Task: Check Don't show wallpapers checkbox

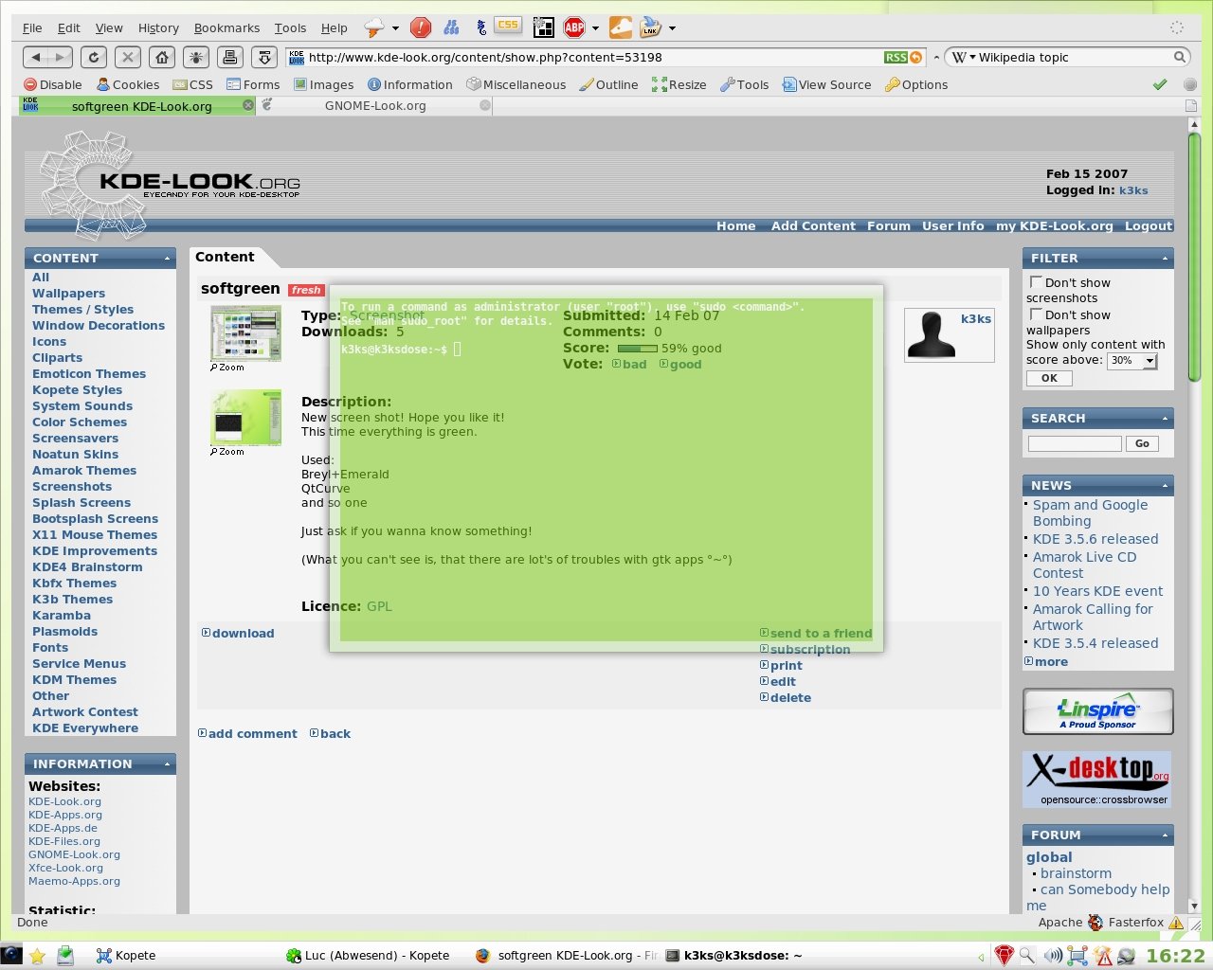Action: coord(1036,314)
